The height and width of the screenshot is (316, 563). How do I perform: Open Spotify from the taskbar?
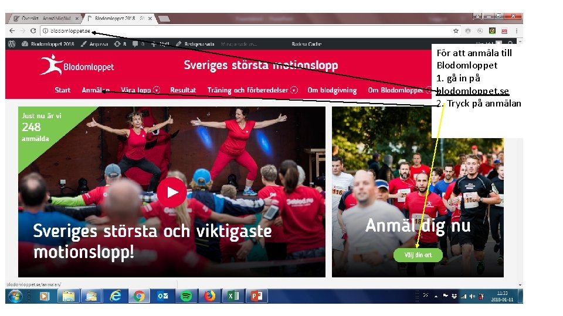tap(186, 296)
